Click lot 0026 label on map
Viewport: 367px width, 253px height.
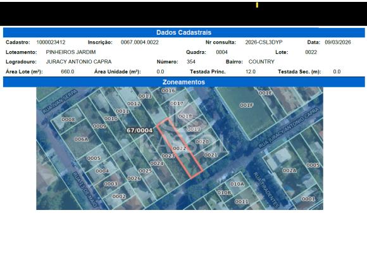(x=134, y=178)
